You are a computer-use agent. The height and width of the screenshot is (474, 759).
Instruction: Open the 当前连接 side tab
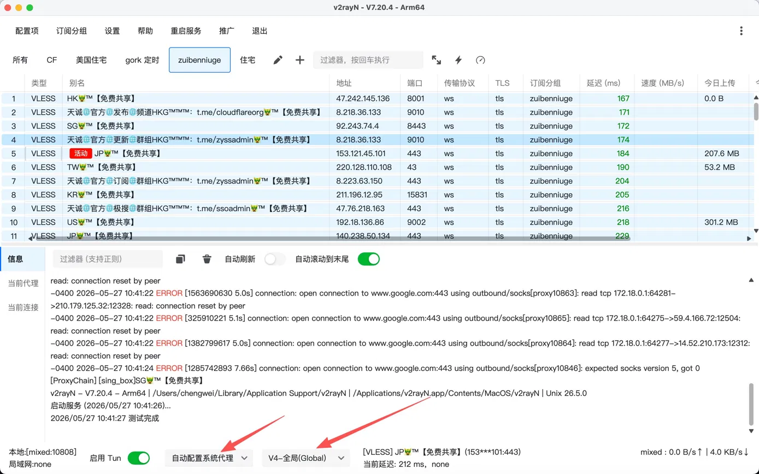pyautogui.click(x=22, y=307)
